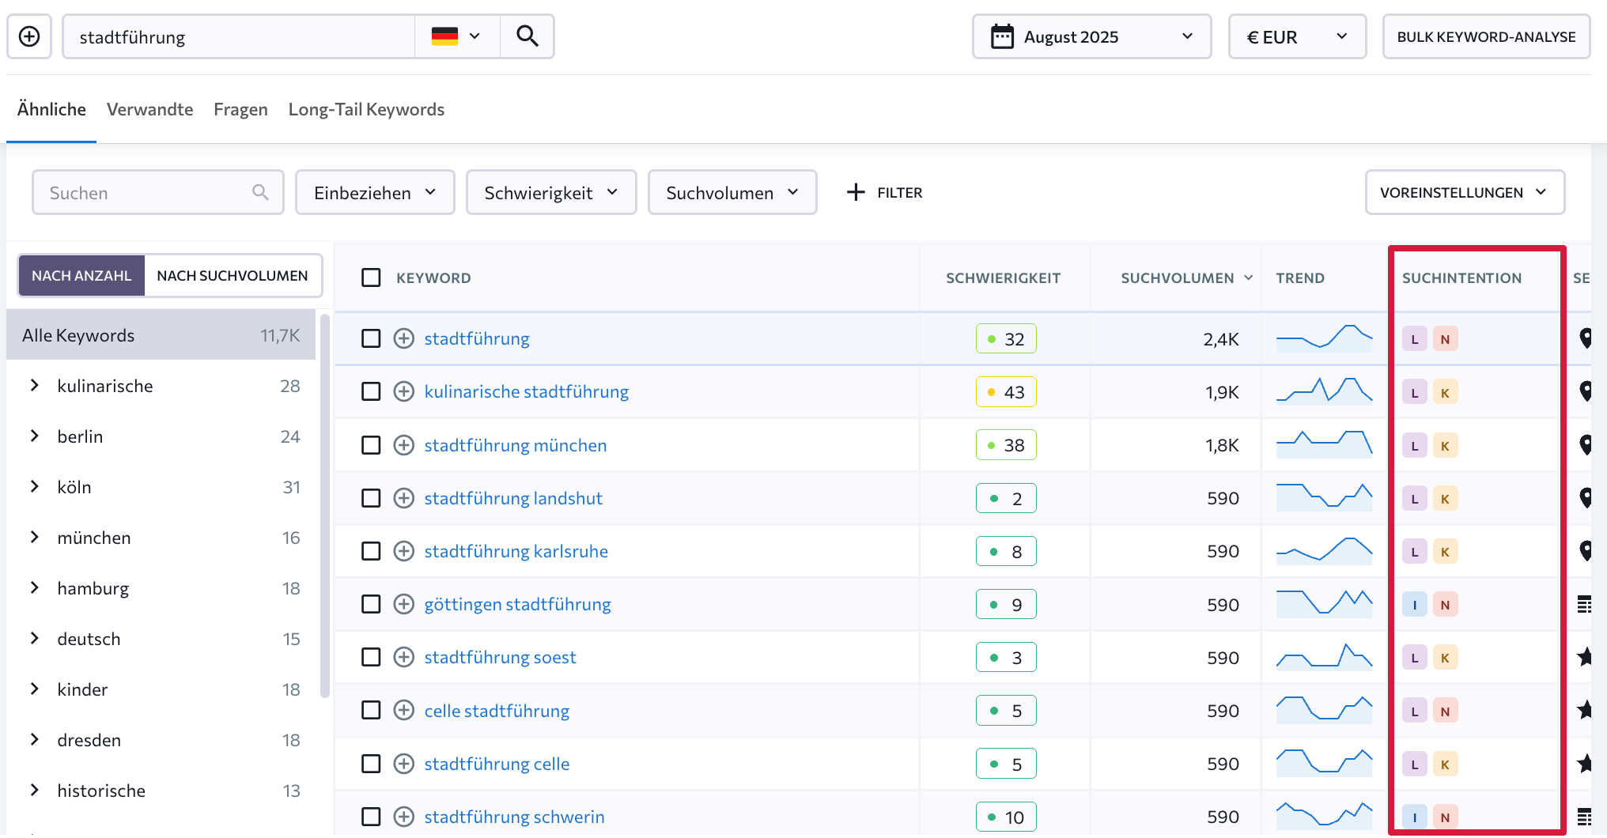Add stadtführung soest via plus icon
This screenshot has height=838, width=1607.
(404, 657)
